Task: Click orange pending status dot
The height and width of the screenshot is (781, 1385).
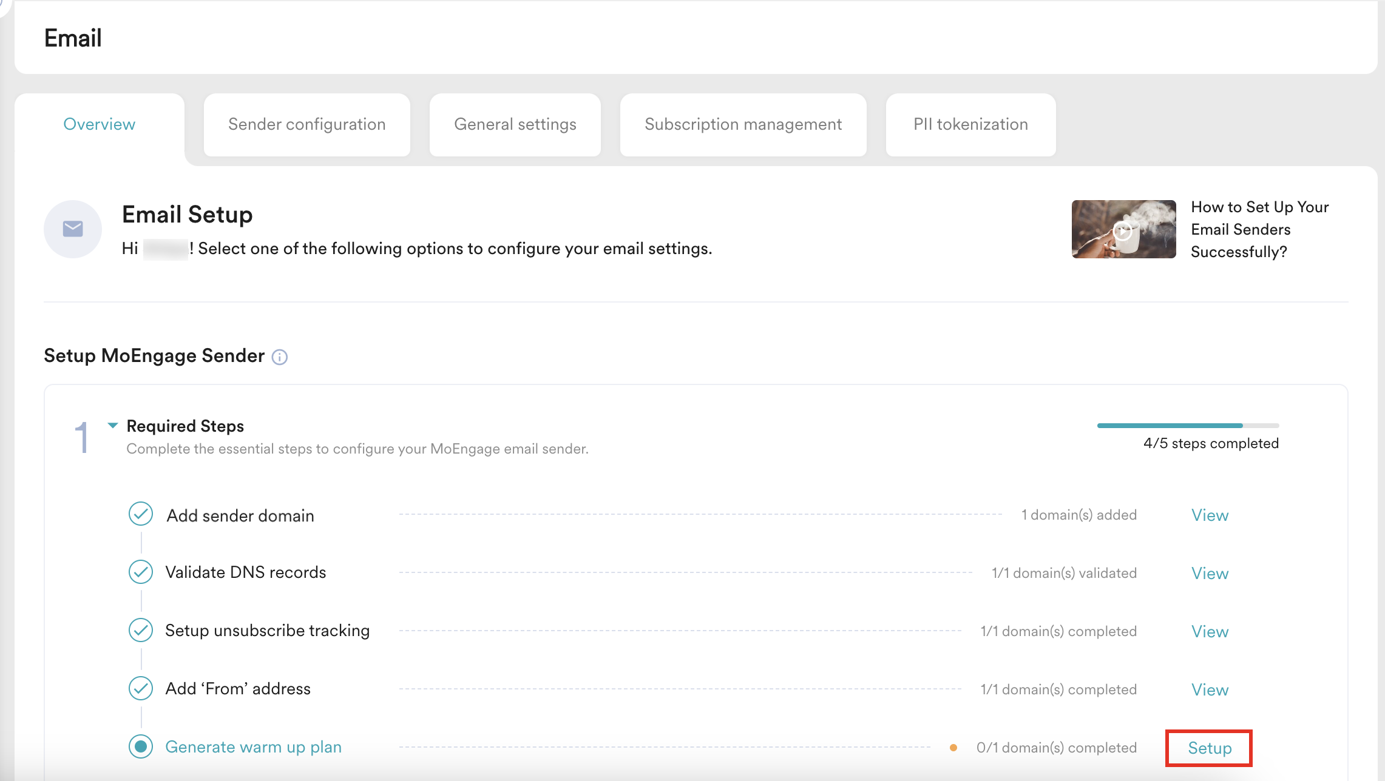Action: click(x=953, y=748)
